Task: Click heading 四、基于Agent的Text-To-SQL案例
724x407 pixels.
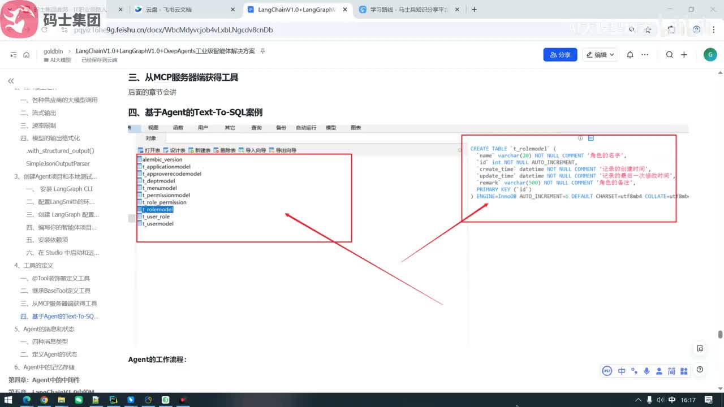Action: [195, 112]
